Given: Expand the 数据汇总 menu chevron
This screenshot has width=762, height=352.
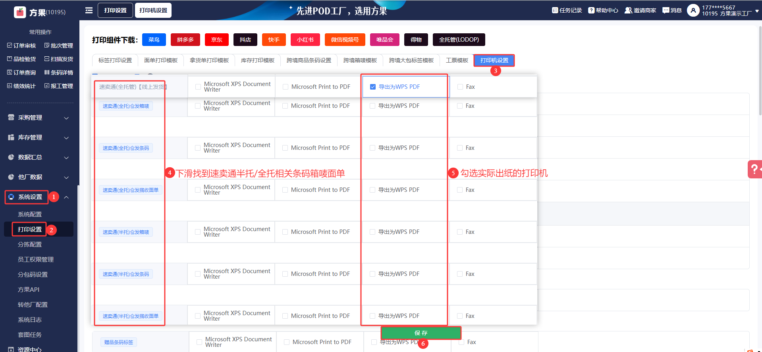Looking at the screenshot, I should (x=66, y=157).
